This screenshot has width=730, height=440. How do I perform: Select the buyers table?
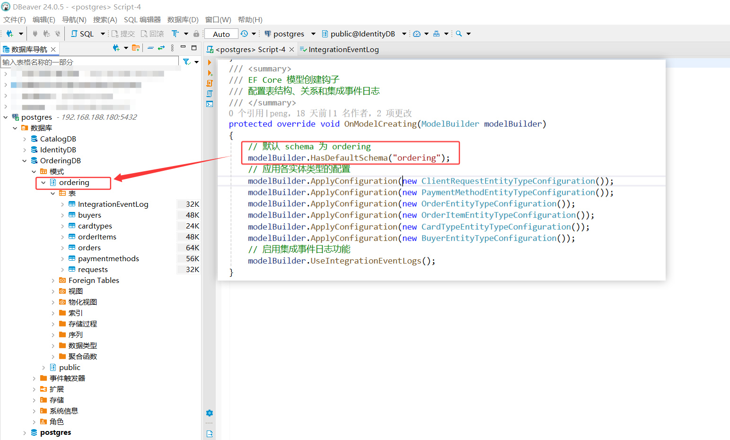89,215
